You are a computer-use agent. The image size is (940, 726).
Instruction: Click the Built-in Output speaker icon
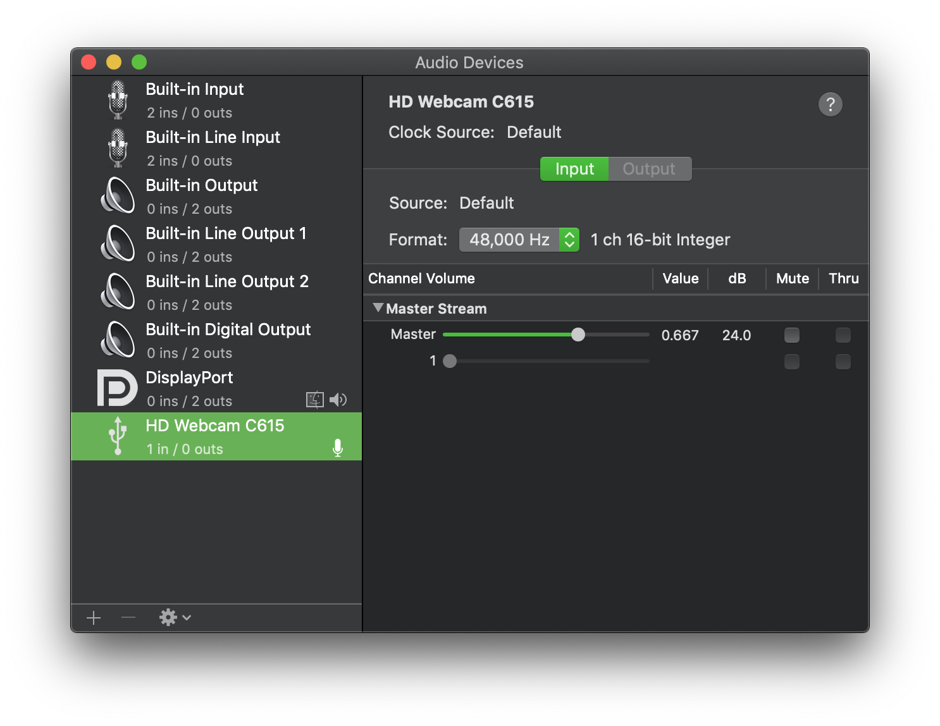[118, 195]
